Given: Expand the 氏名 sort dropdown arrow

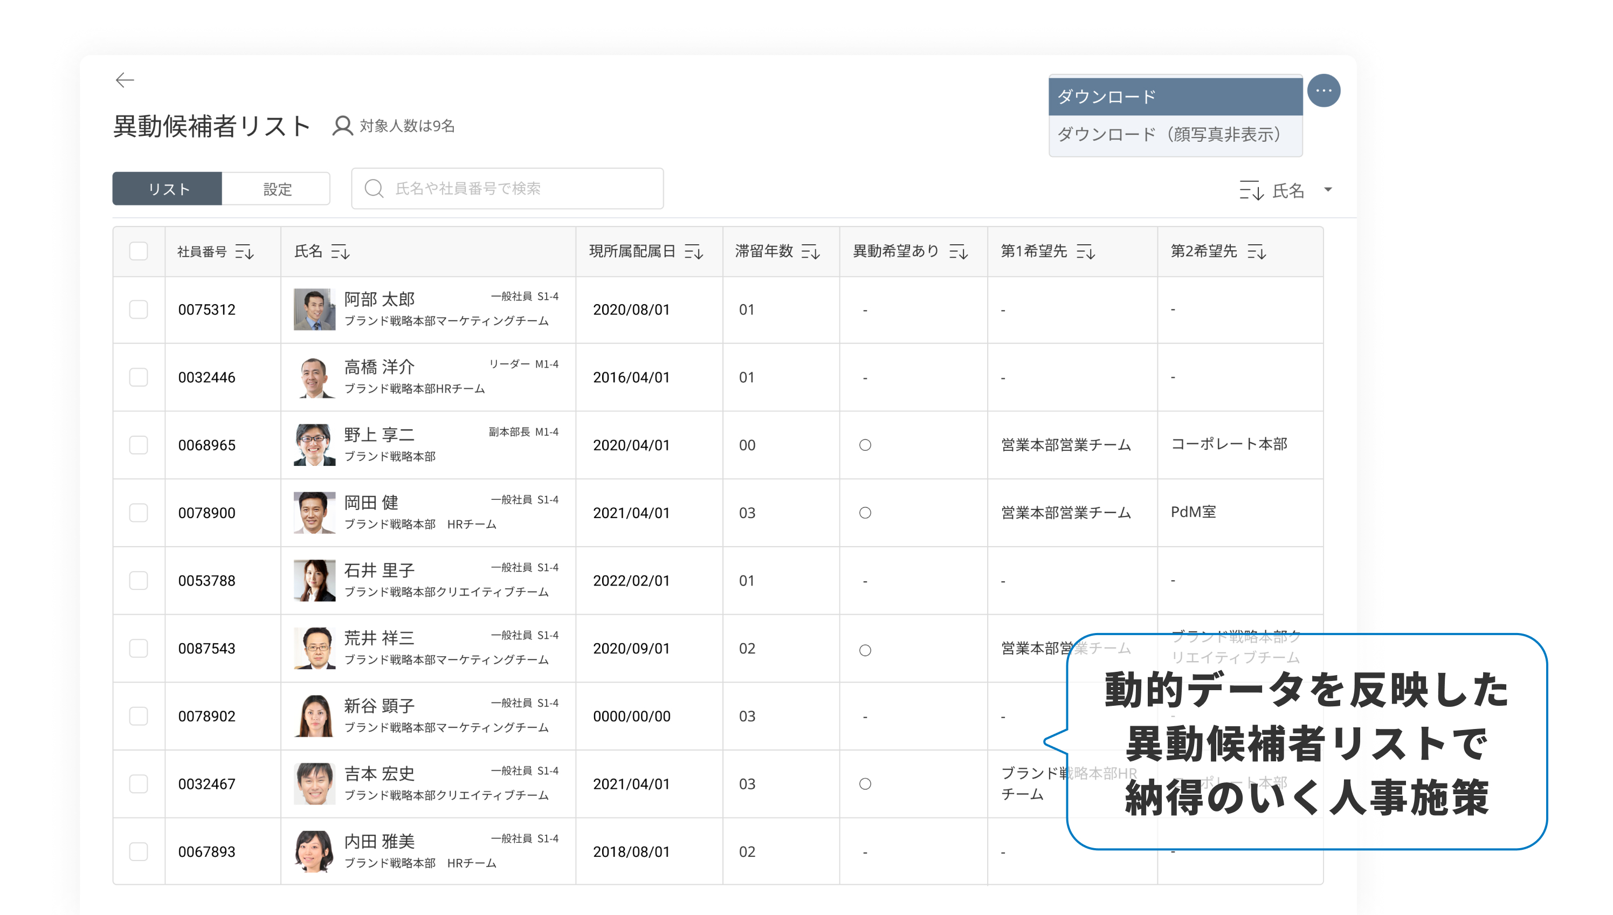Looking at the screenshot, I should [x=1328, y=189].
